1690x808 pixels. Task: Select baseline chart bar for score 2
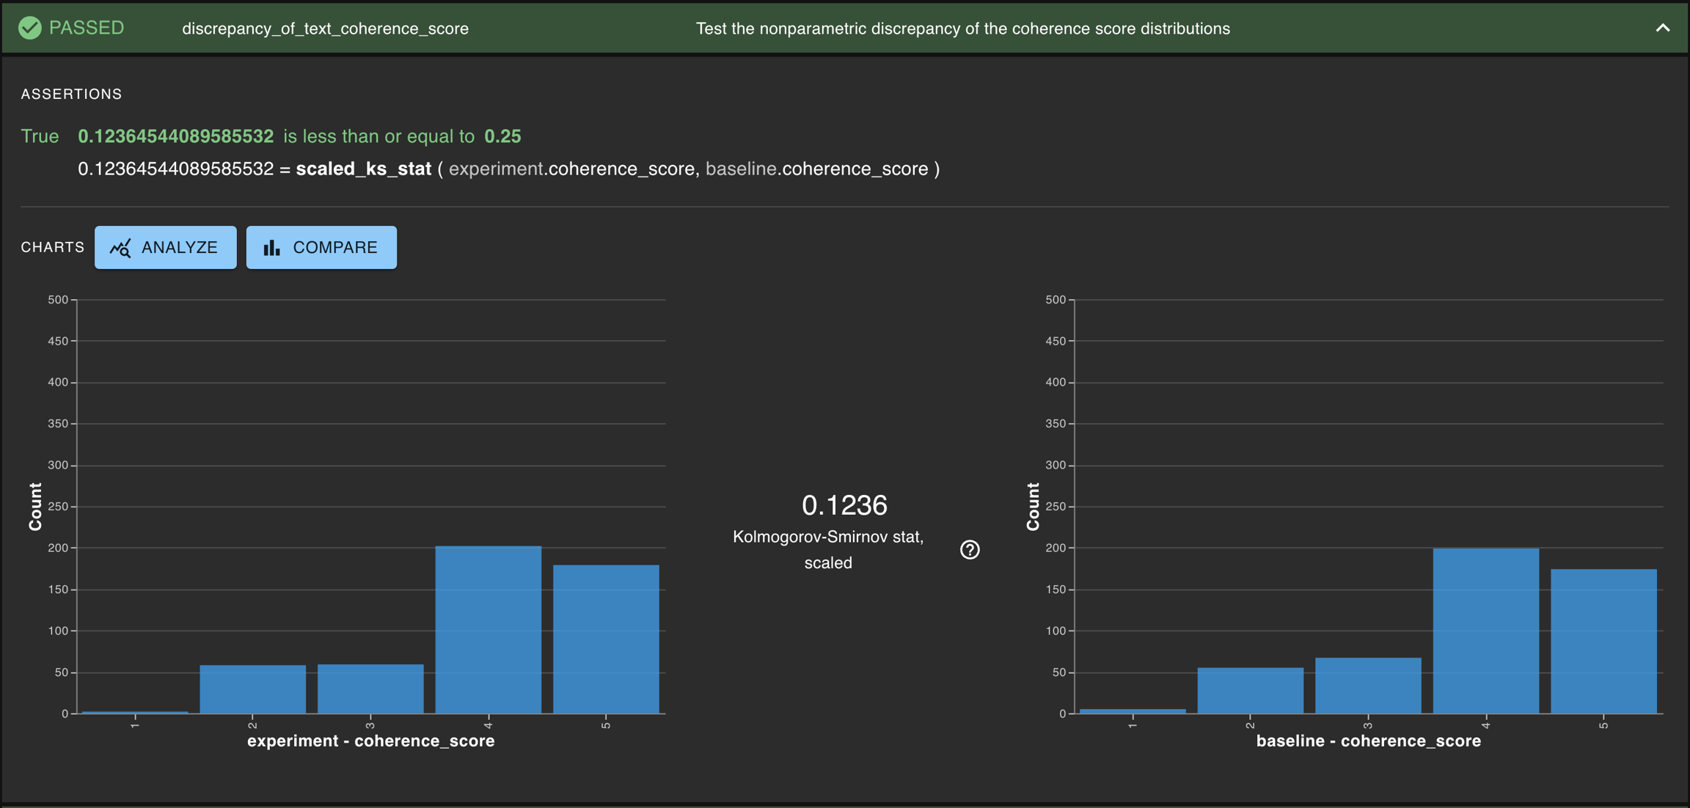click(x=1251, y=690)
